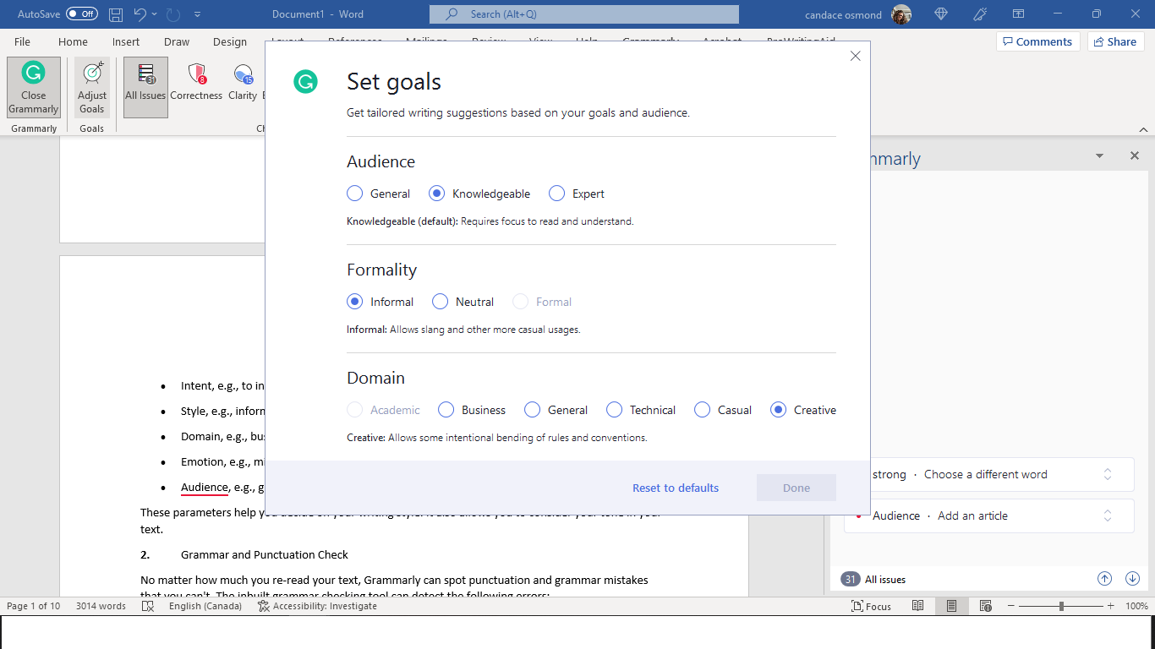The width and height of the screenshot is (1155, 649).
Task: Click the Undo arrow icon
Action: pos(140,14)
